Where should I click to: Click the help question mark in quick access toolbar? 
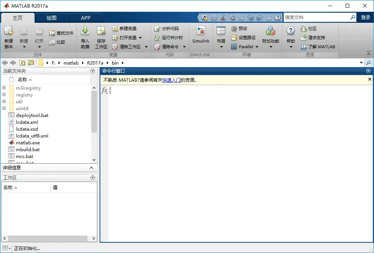coord(277,17)
